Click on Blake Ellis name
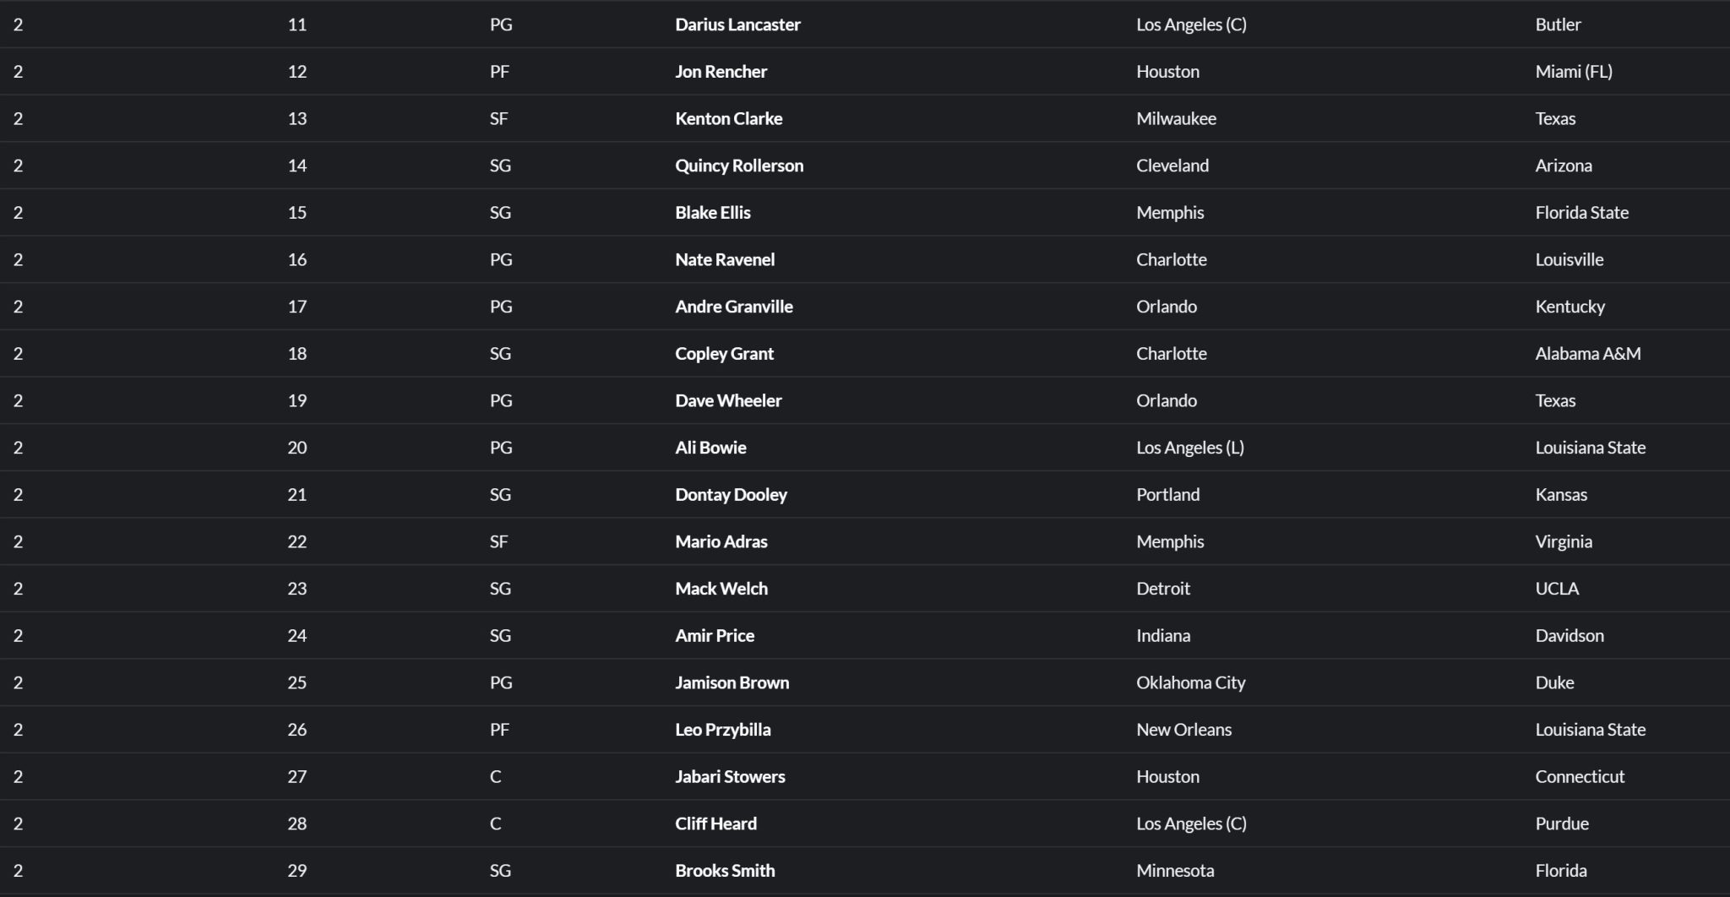1730x897 pixels. (x=712, y=213)
